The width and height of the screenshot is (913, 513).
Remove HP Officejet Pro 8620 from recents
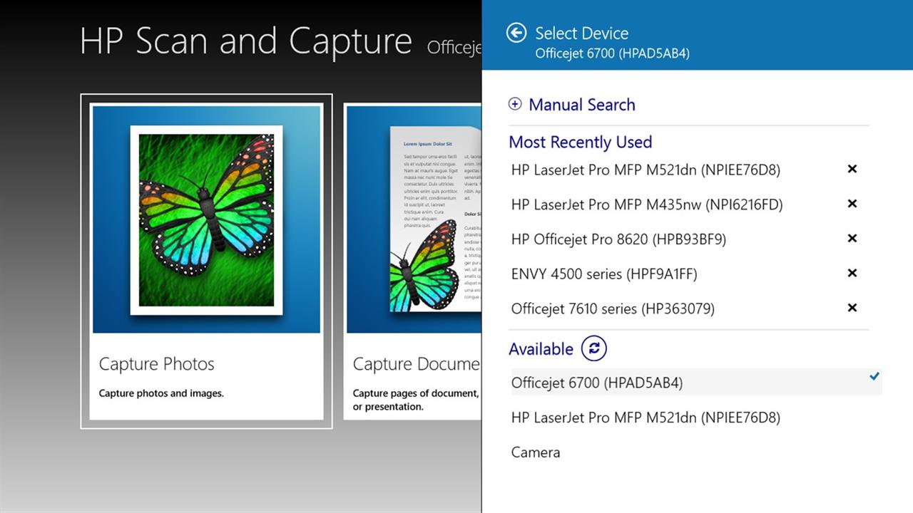(x=852, y=239)
